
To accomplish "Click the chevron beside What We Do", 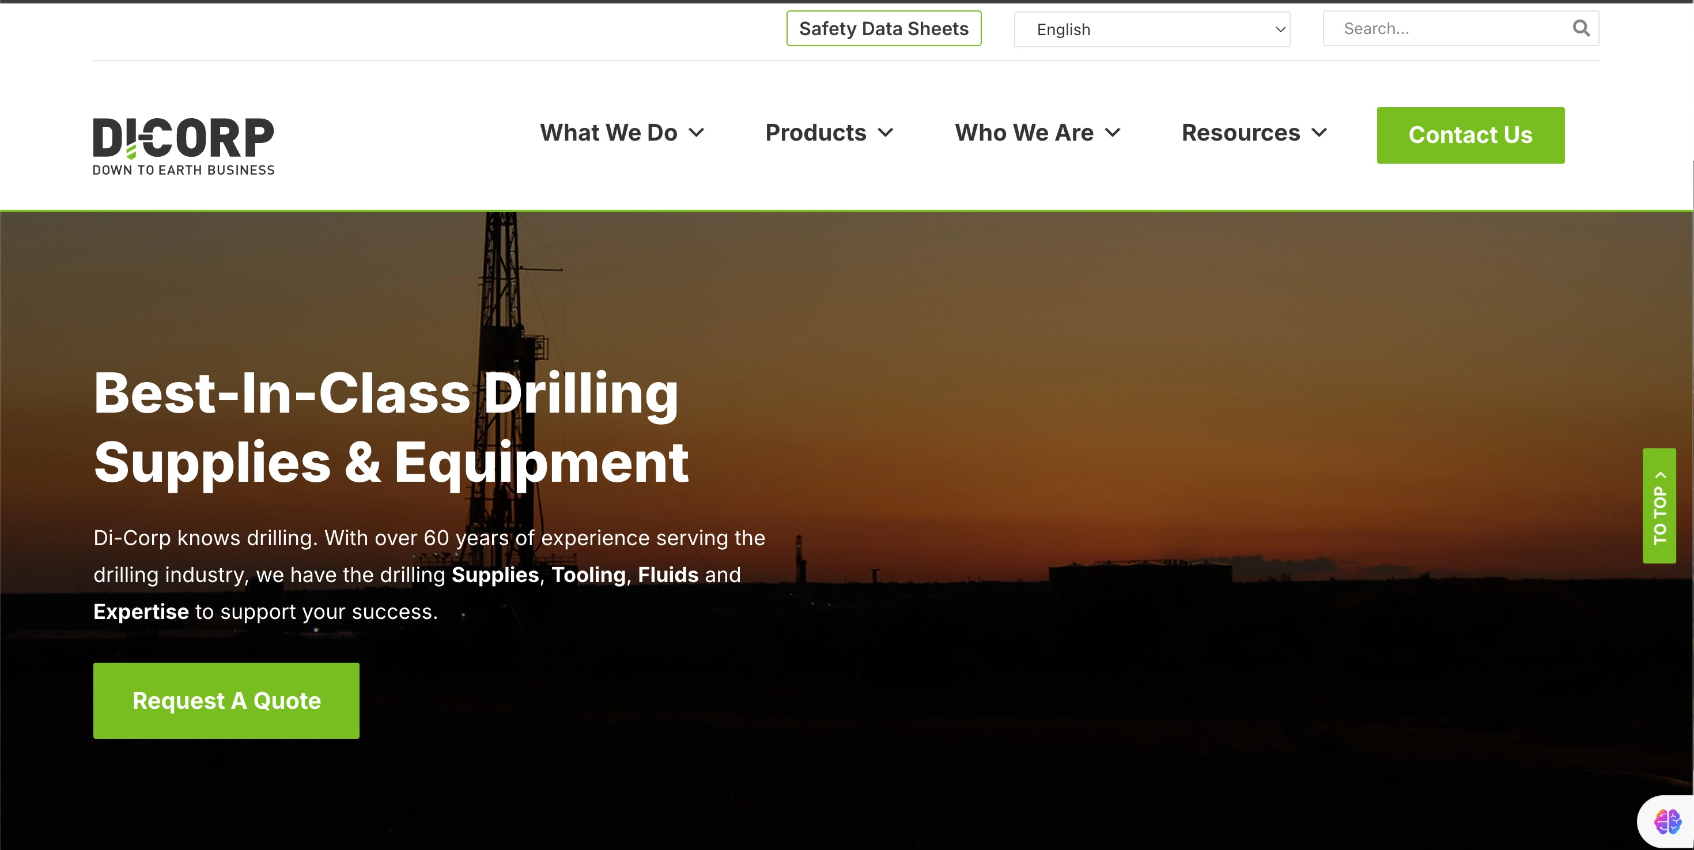I will coord(698,133).
